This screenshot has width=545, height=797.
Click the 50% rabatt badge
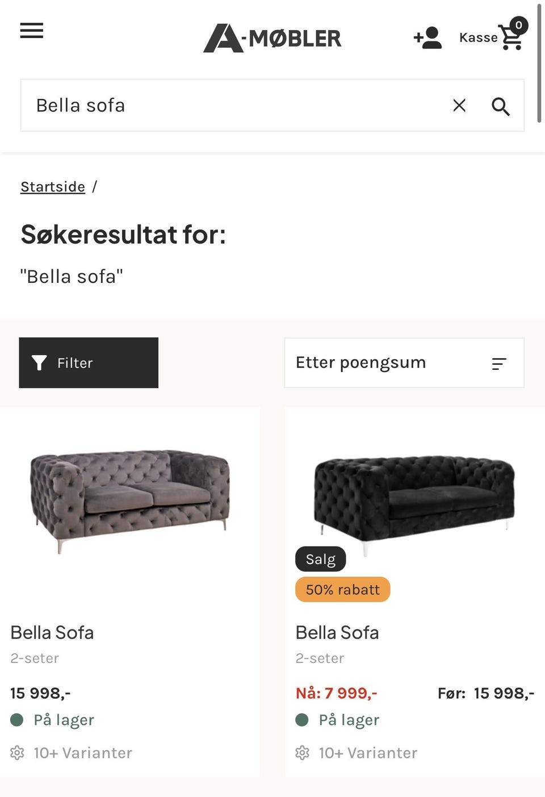click(342, 589)
